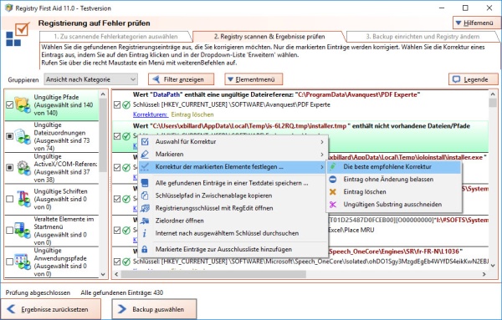Click the info icon beside 'Internet nach ausgewähltem Schlüssel durchsuchen'
This screenshot has height=320, width=502.
pos(145,233)
